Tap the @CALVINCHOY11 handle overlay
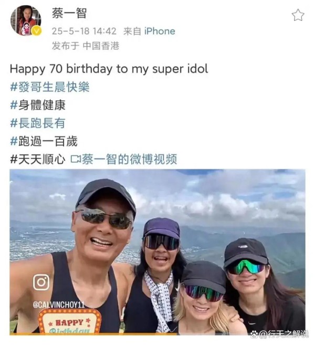This screenshot has width=315, height=345. pos(59,305)
